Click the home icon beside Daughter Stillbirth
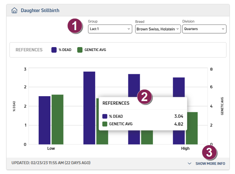 click(14, 10)
